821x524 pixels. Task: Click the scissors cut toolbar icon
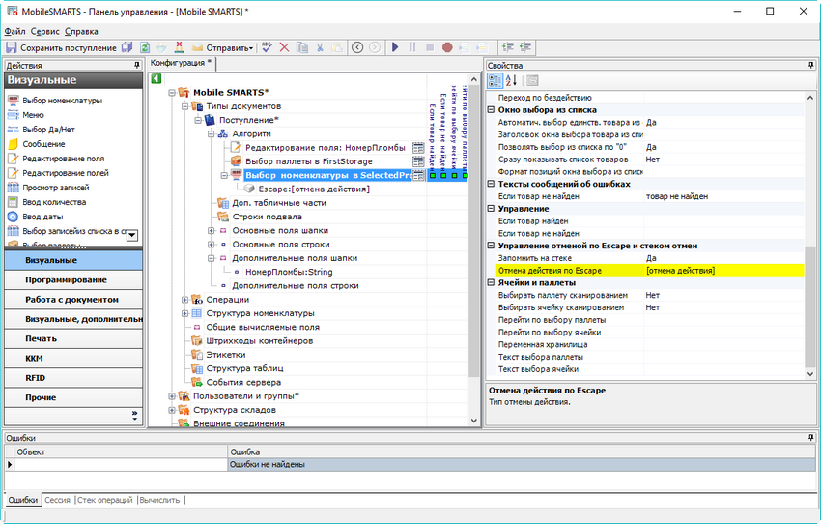320,47
